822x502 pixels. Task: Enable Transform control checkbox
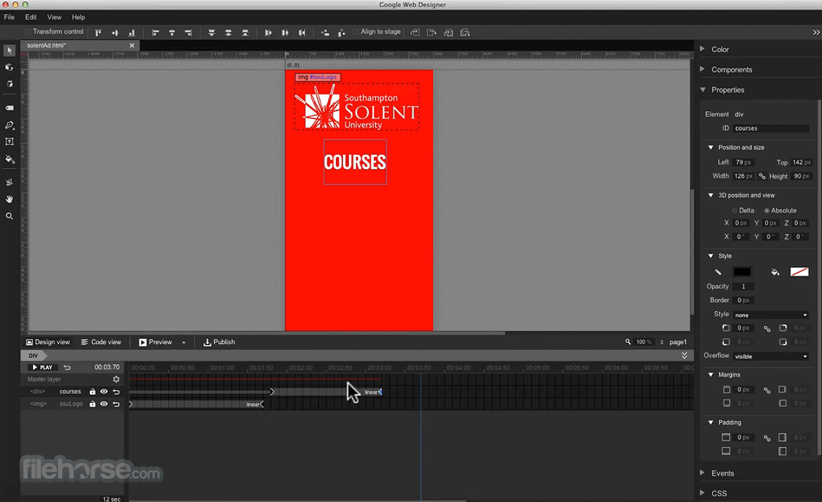27,32
